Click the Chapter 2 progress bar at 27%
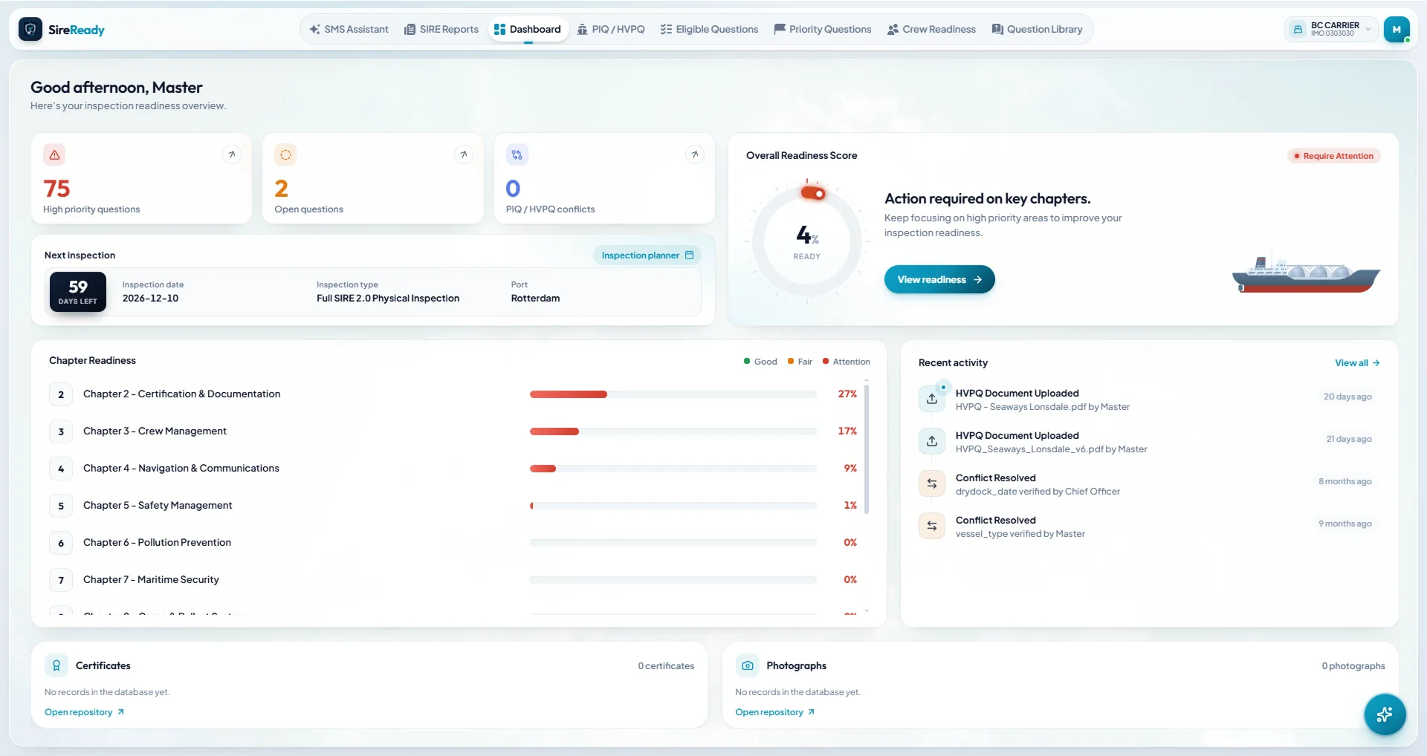The width and height of the screenshot is (1427, 756). click(673, 394)
